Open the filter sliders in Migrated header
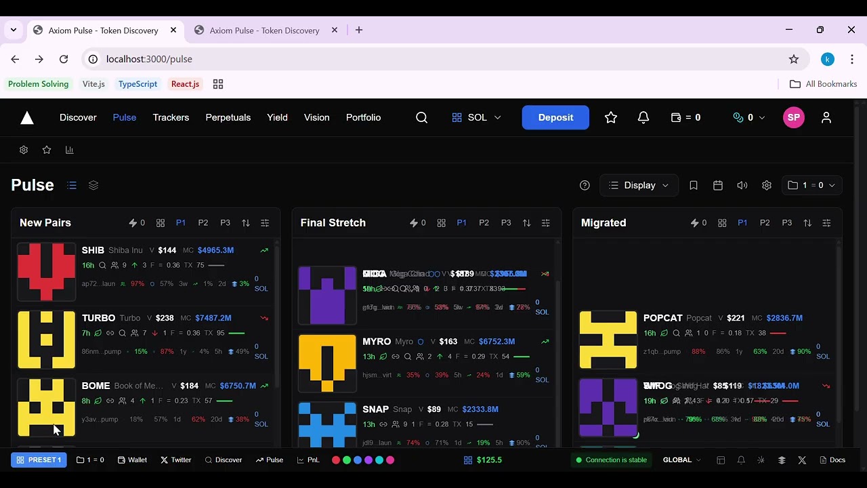The image size is (867, 488). pyautogui.click(x=826, y=223)
